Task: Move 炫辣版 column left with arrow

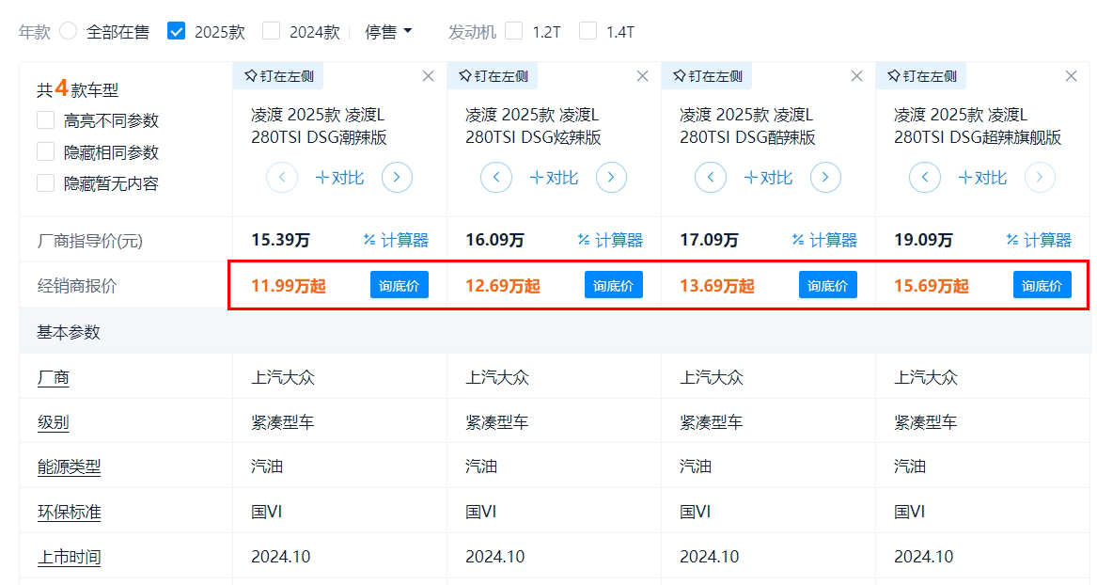Action: tap(496, 178)
